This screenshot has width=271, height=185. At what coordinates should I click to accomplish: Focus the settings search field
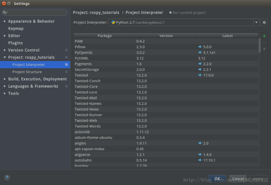(35, 12)
